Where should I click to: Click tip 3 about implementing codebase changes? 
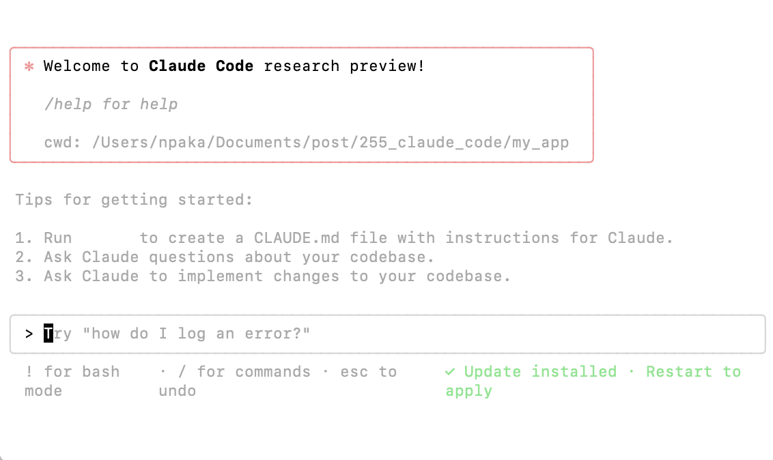(263, 276)
